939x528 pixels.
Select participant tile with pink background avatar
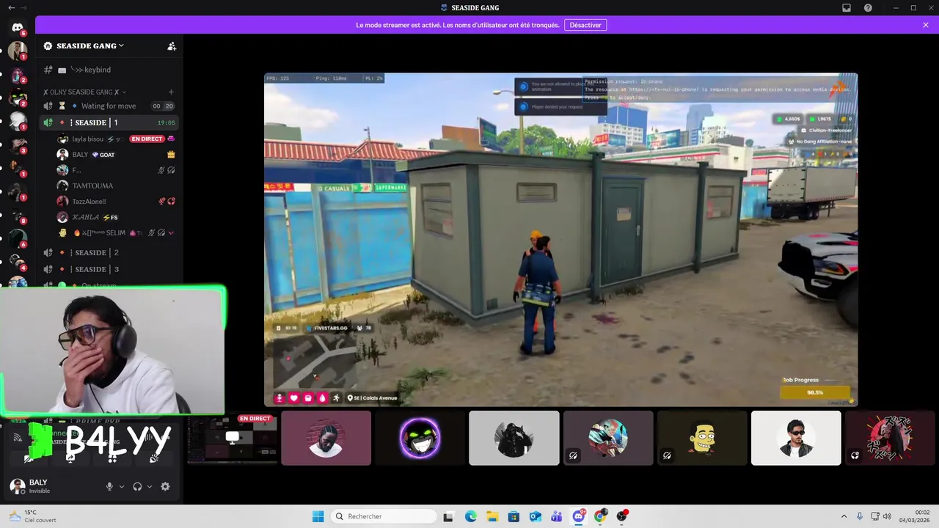(326, 438)
